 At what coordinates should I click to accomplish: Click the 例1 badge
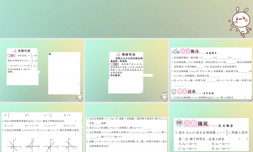[11, 56]
